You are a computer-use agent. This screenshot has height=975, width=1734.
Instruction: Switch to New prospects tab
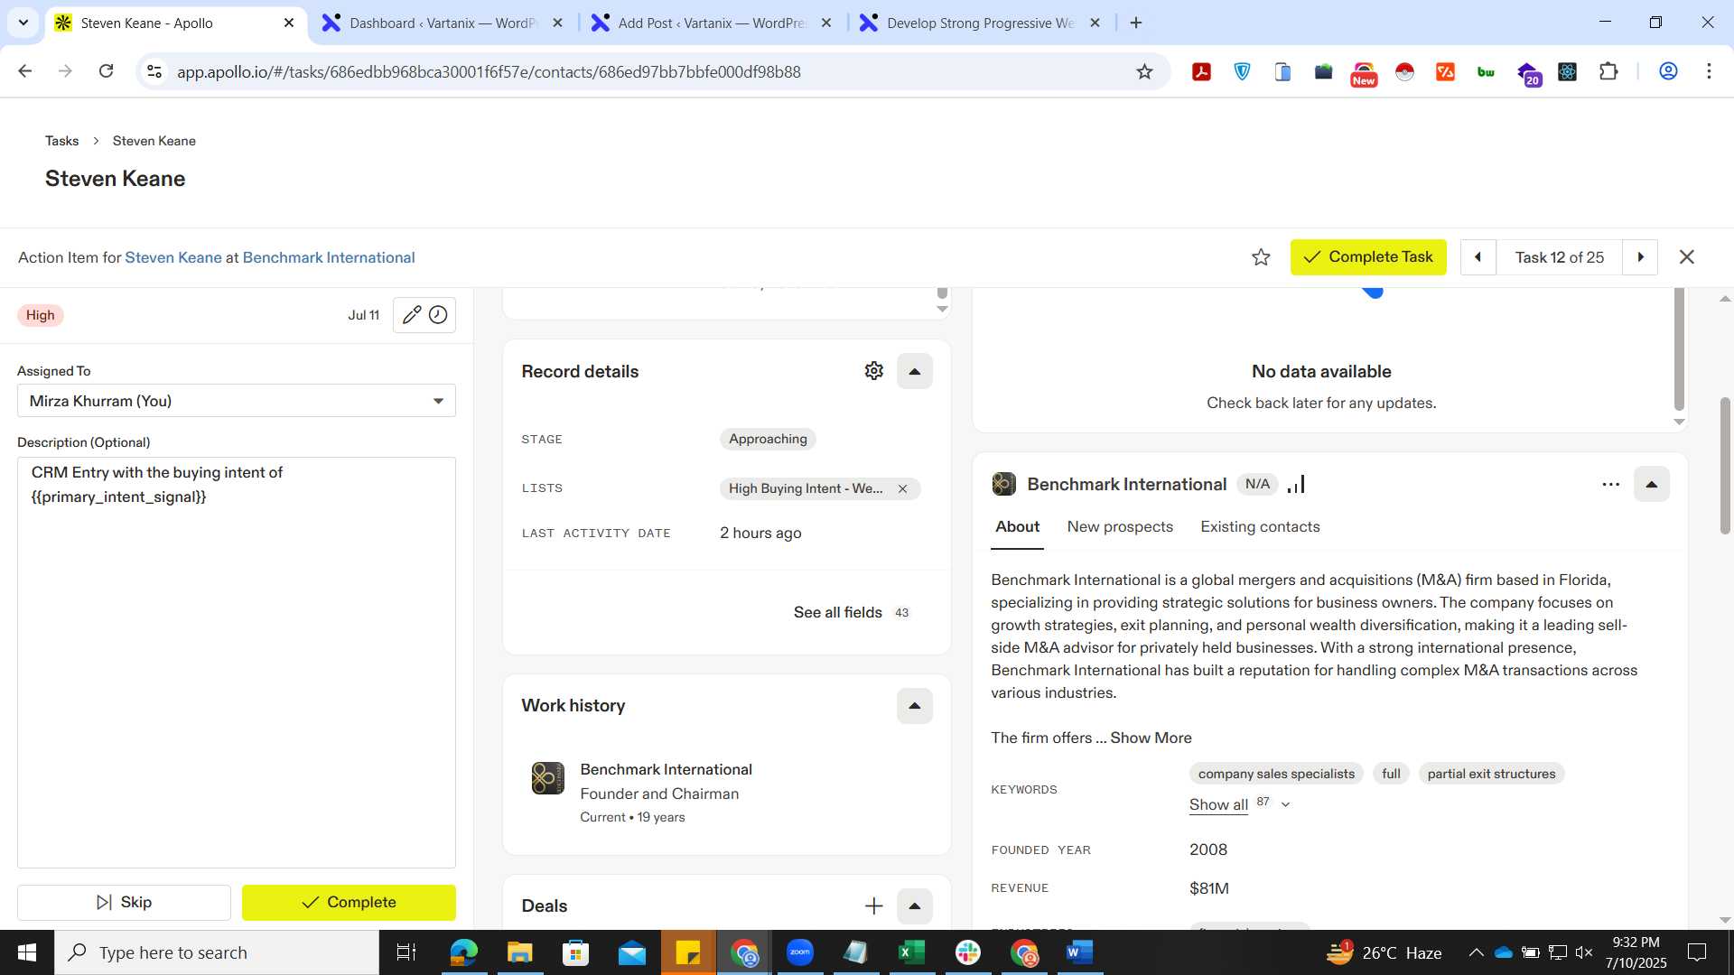tap(1120, 527)
